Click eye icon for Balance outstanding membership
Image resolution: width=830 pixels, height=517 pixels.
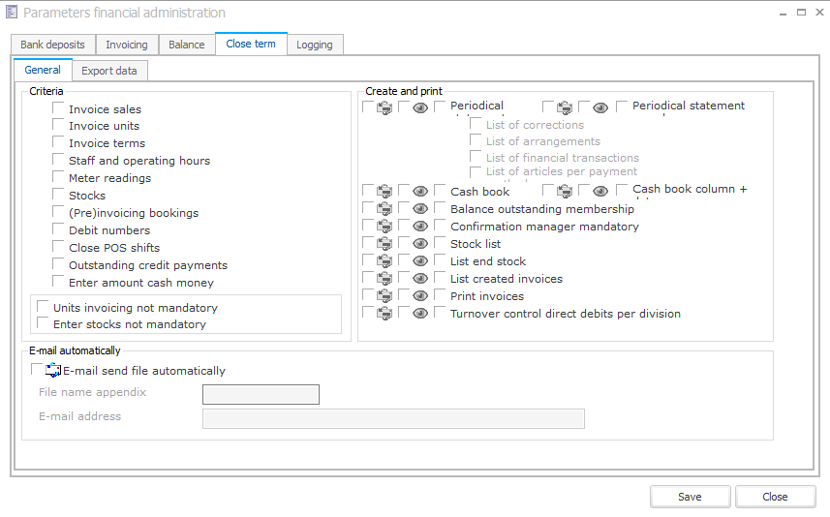[420, 208]
